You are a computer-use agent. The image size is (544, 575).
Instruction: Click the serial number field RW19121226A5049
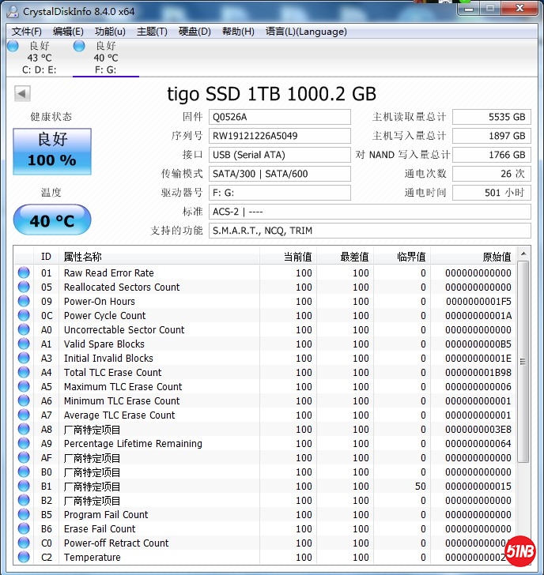point(280,136)
